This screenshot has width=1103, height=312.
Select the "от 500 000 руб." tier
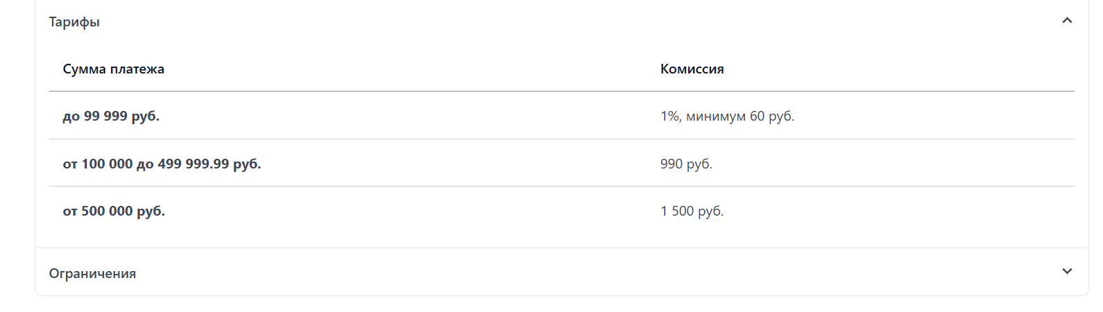coord(114,211)
